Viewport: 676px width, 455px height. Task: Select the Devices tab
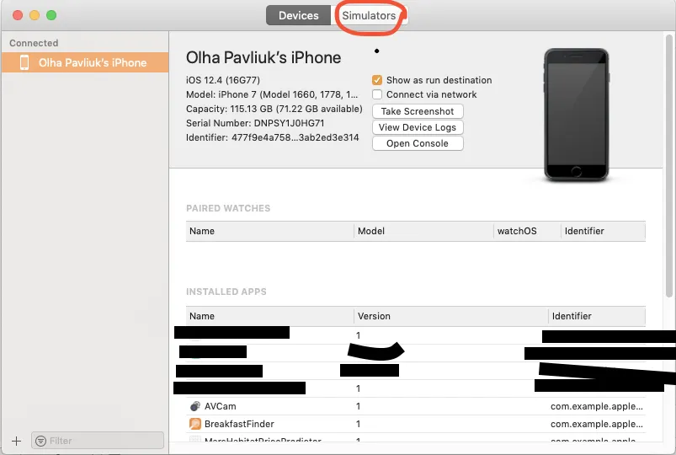coord(298,15)
